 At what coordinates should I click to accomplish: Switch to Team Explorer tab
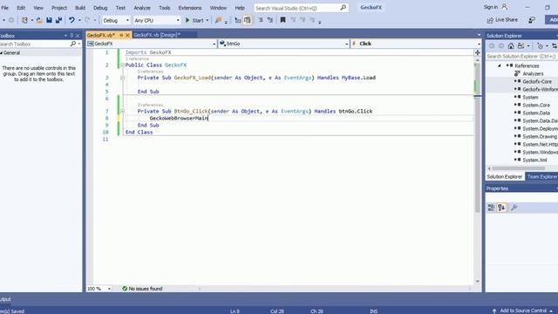pos(542,176)
